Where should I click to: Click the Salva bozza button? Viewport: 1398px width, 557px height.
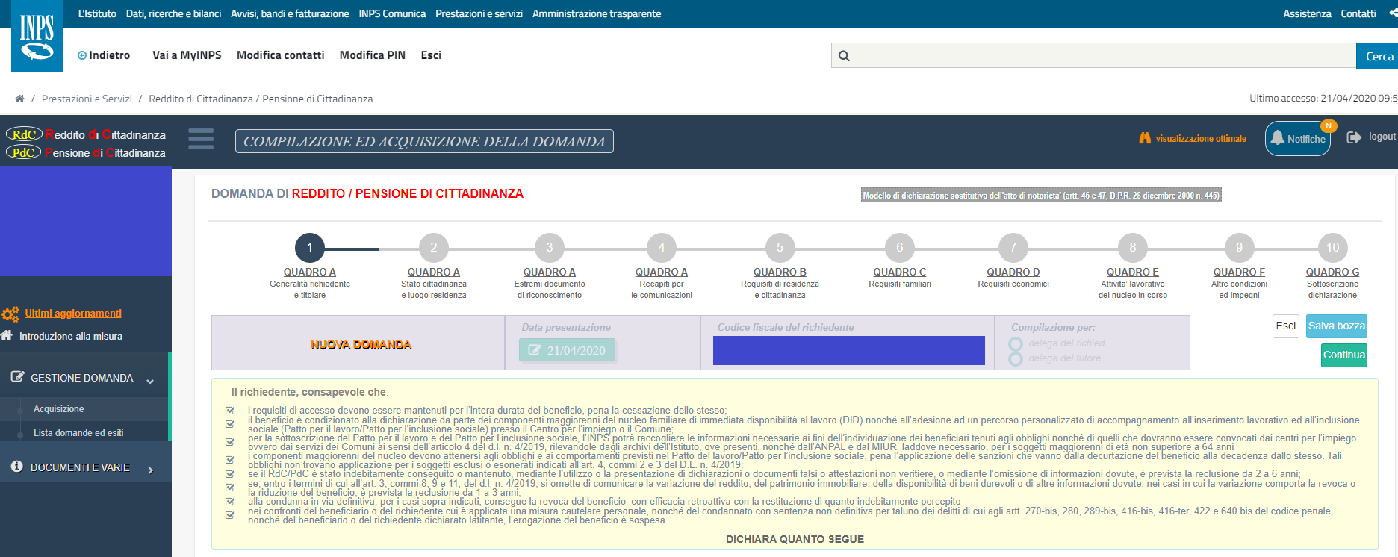[1337, 326]
